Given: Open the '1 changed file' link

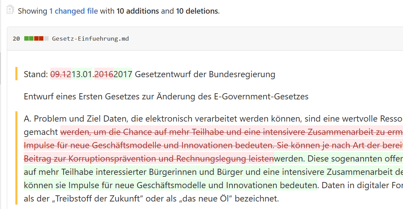Looking at the screenshot, I should point(73,11).
